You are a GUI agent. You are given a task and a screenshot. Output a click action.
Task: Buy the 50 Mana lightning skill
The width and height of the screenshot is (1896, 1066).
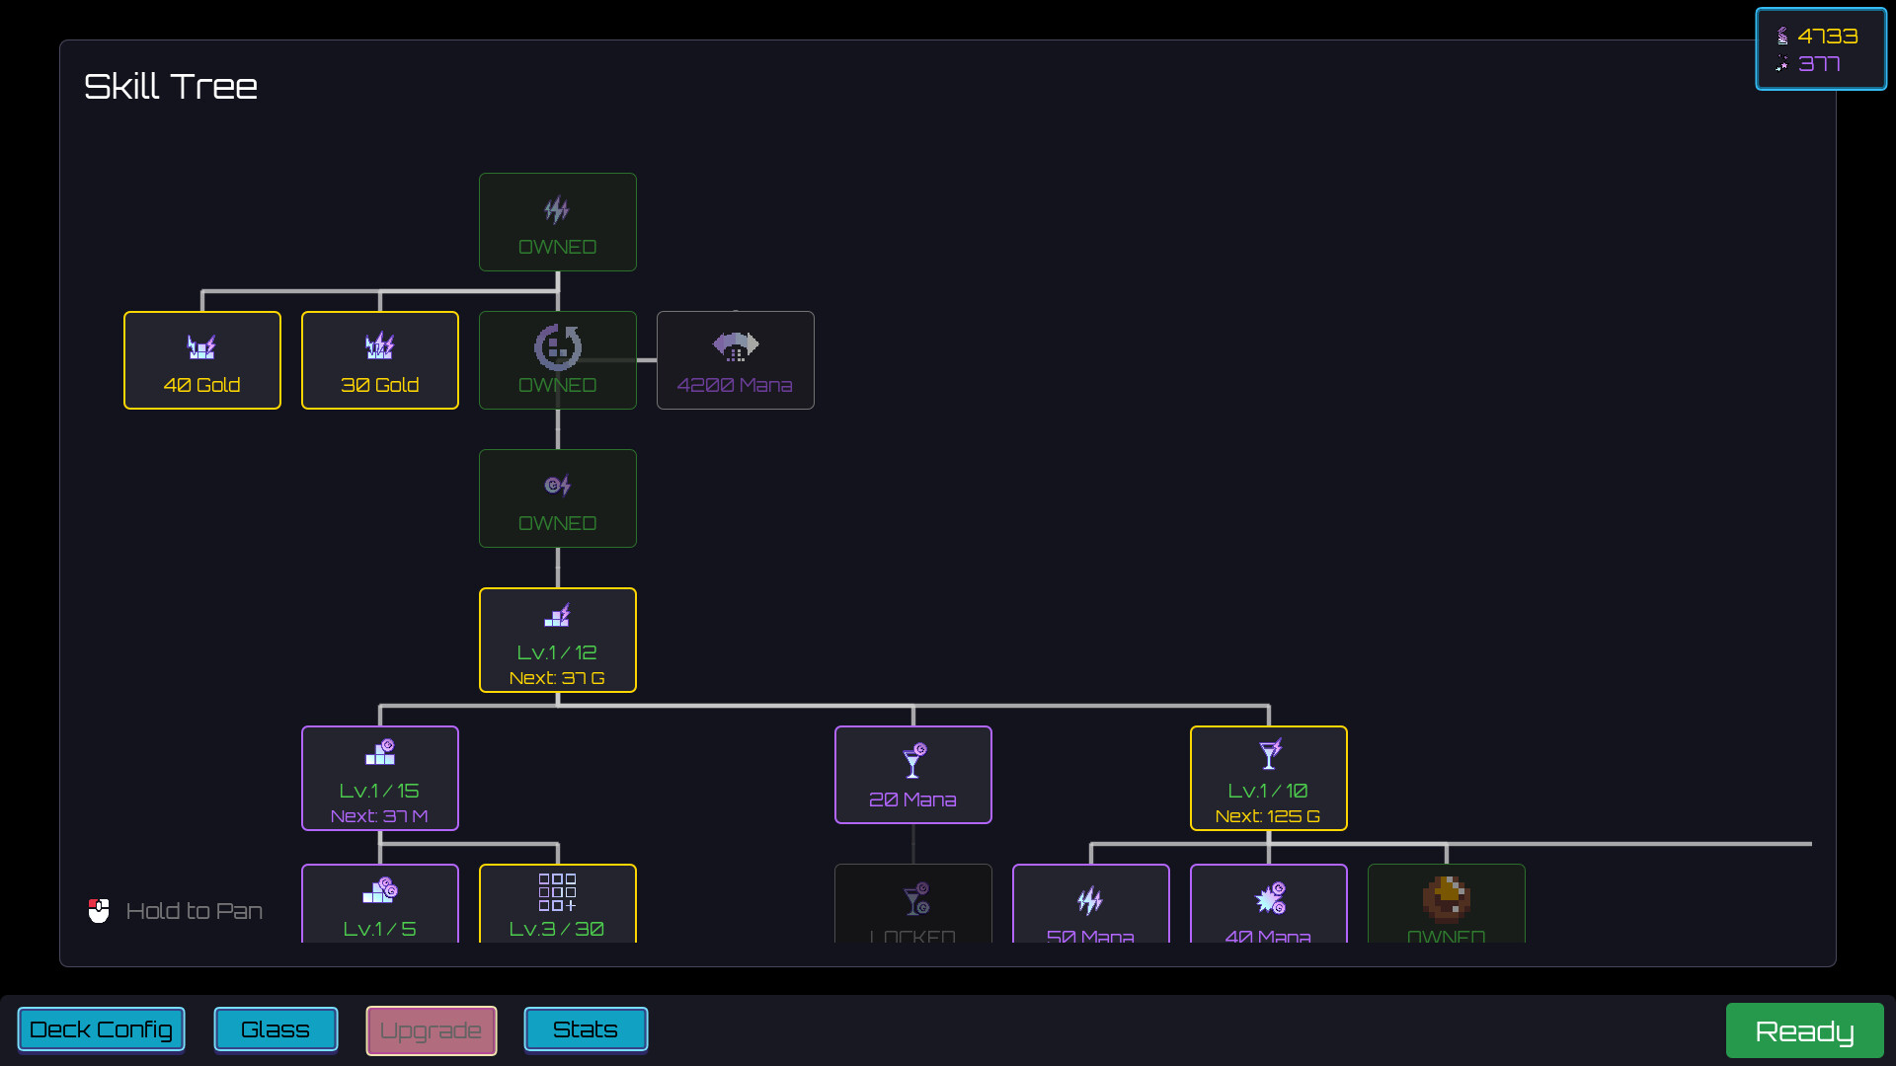coord(1090,904)
